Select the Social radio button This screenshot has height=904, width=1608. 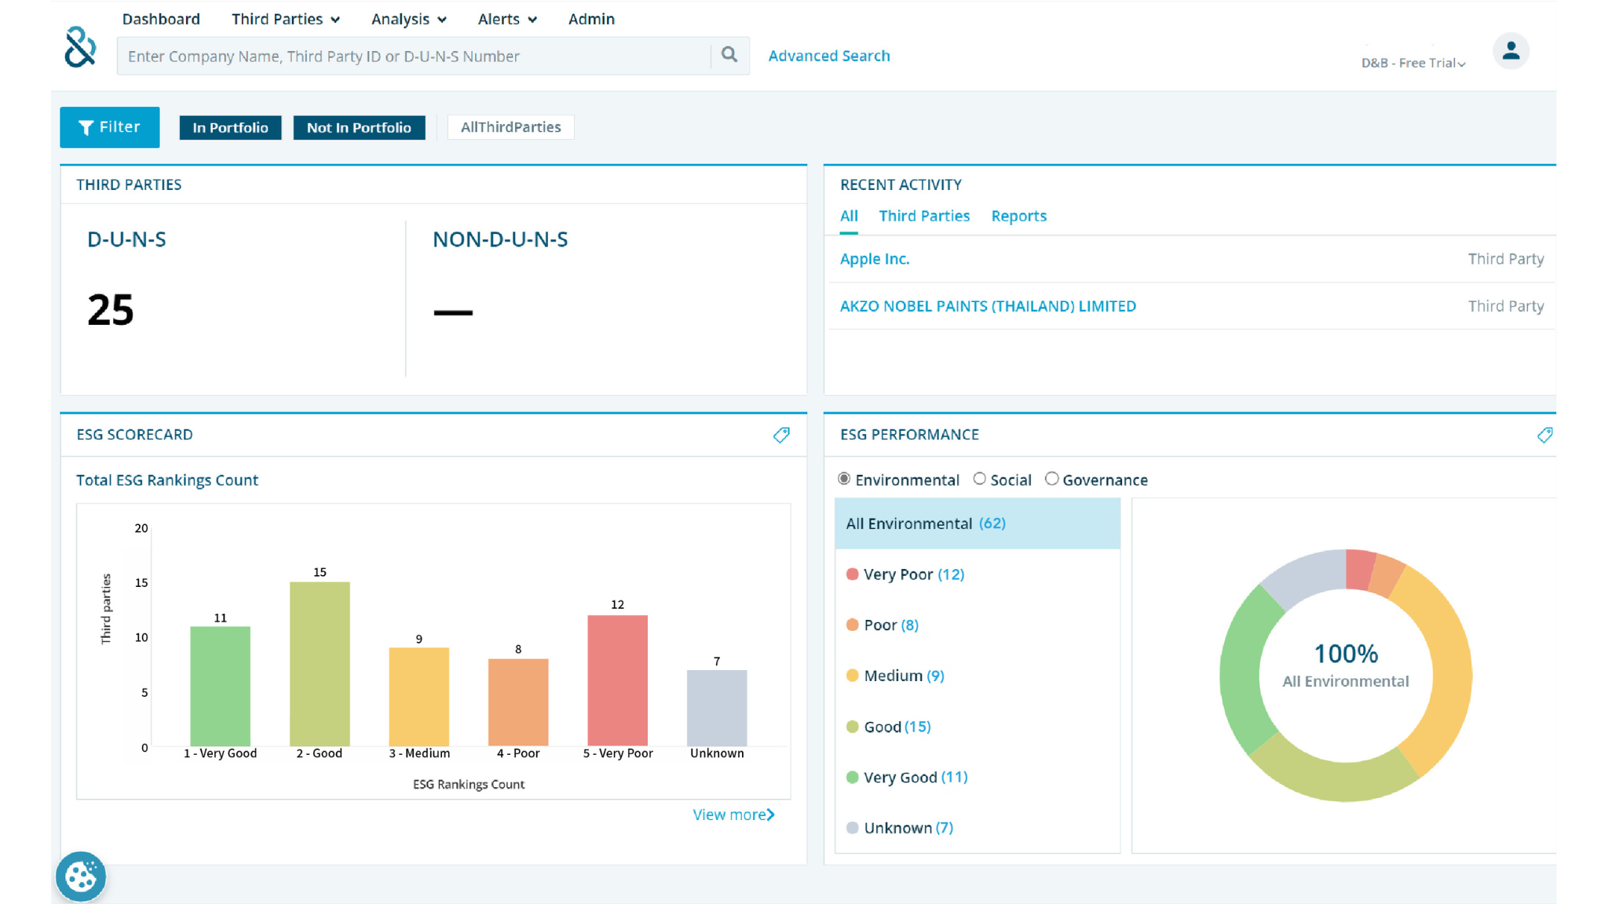point(979,479)
